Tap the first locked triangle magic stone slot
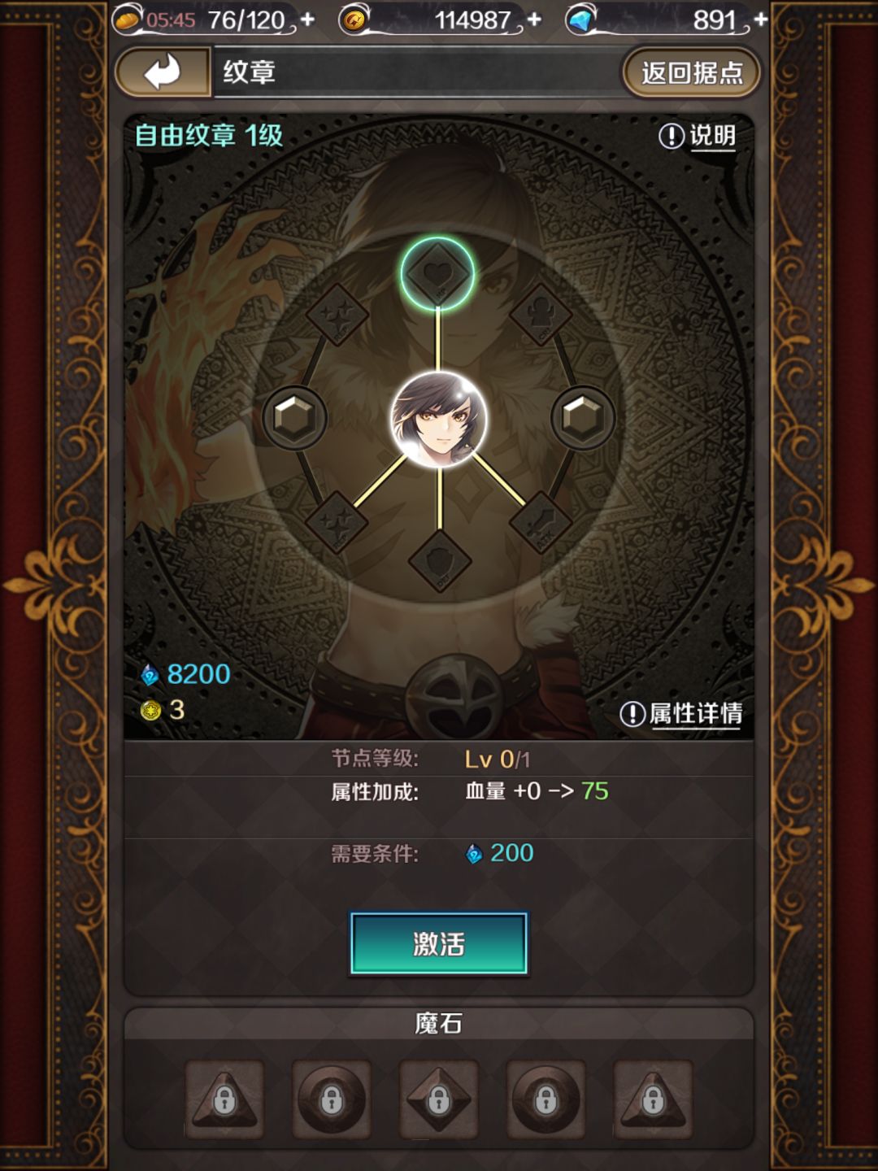Viewport: 878px width, 1171px height. point(224,1099)
